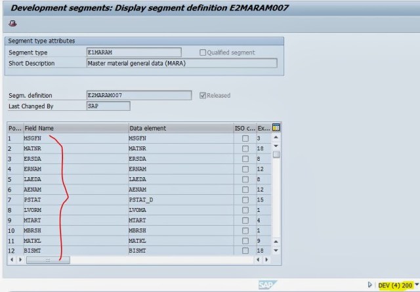This screenshot has height=292, width=420.
Task: Toggle ISO code checkbox for MTART row
Action: (245, 220)
